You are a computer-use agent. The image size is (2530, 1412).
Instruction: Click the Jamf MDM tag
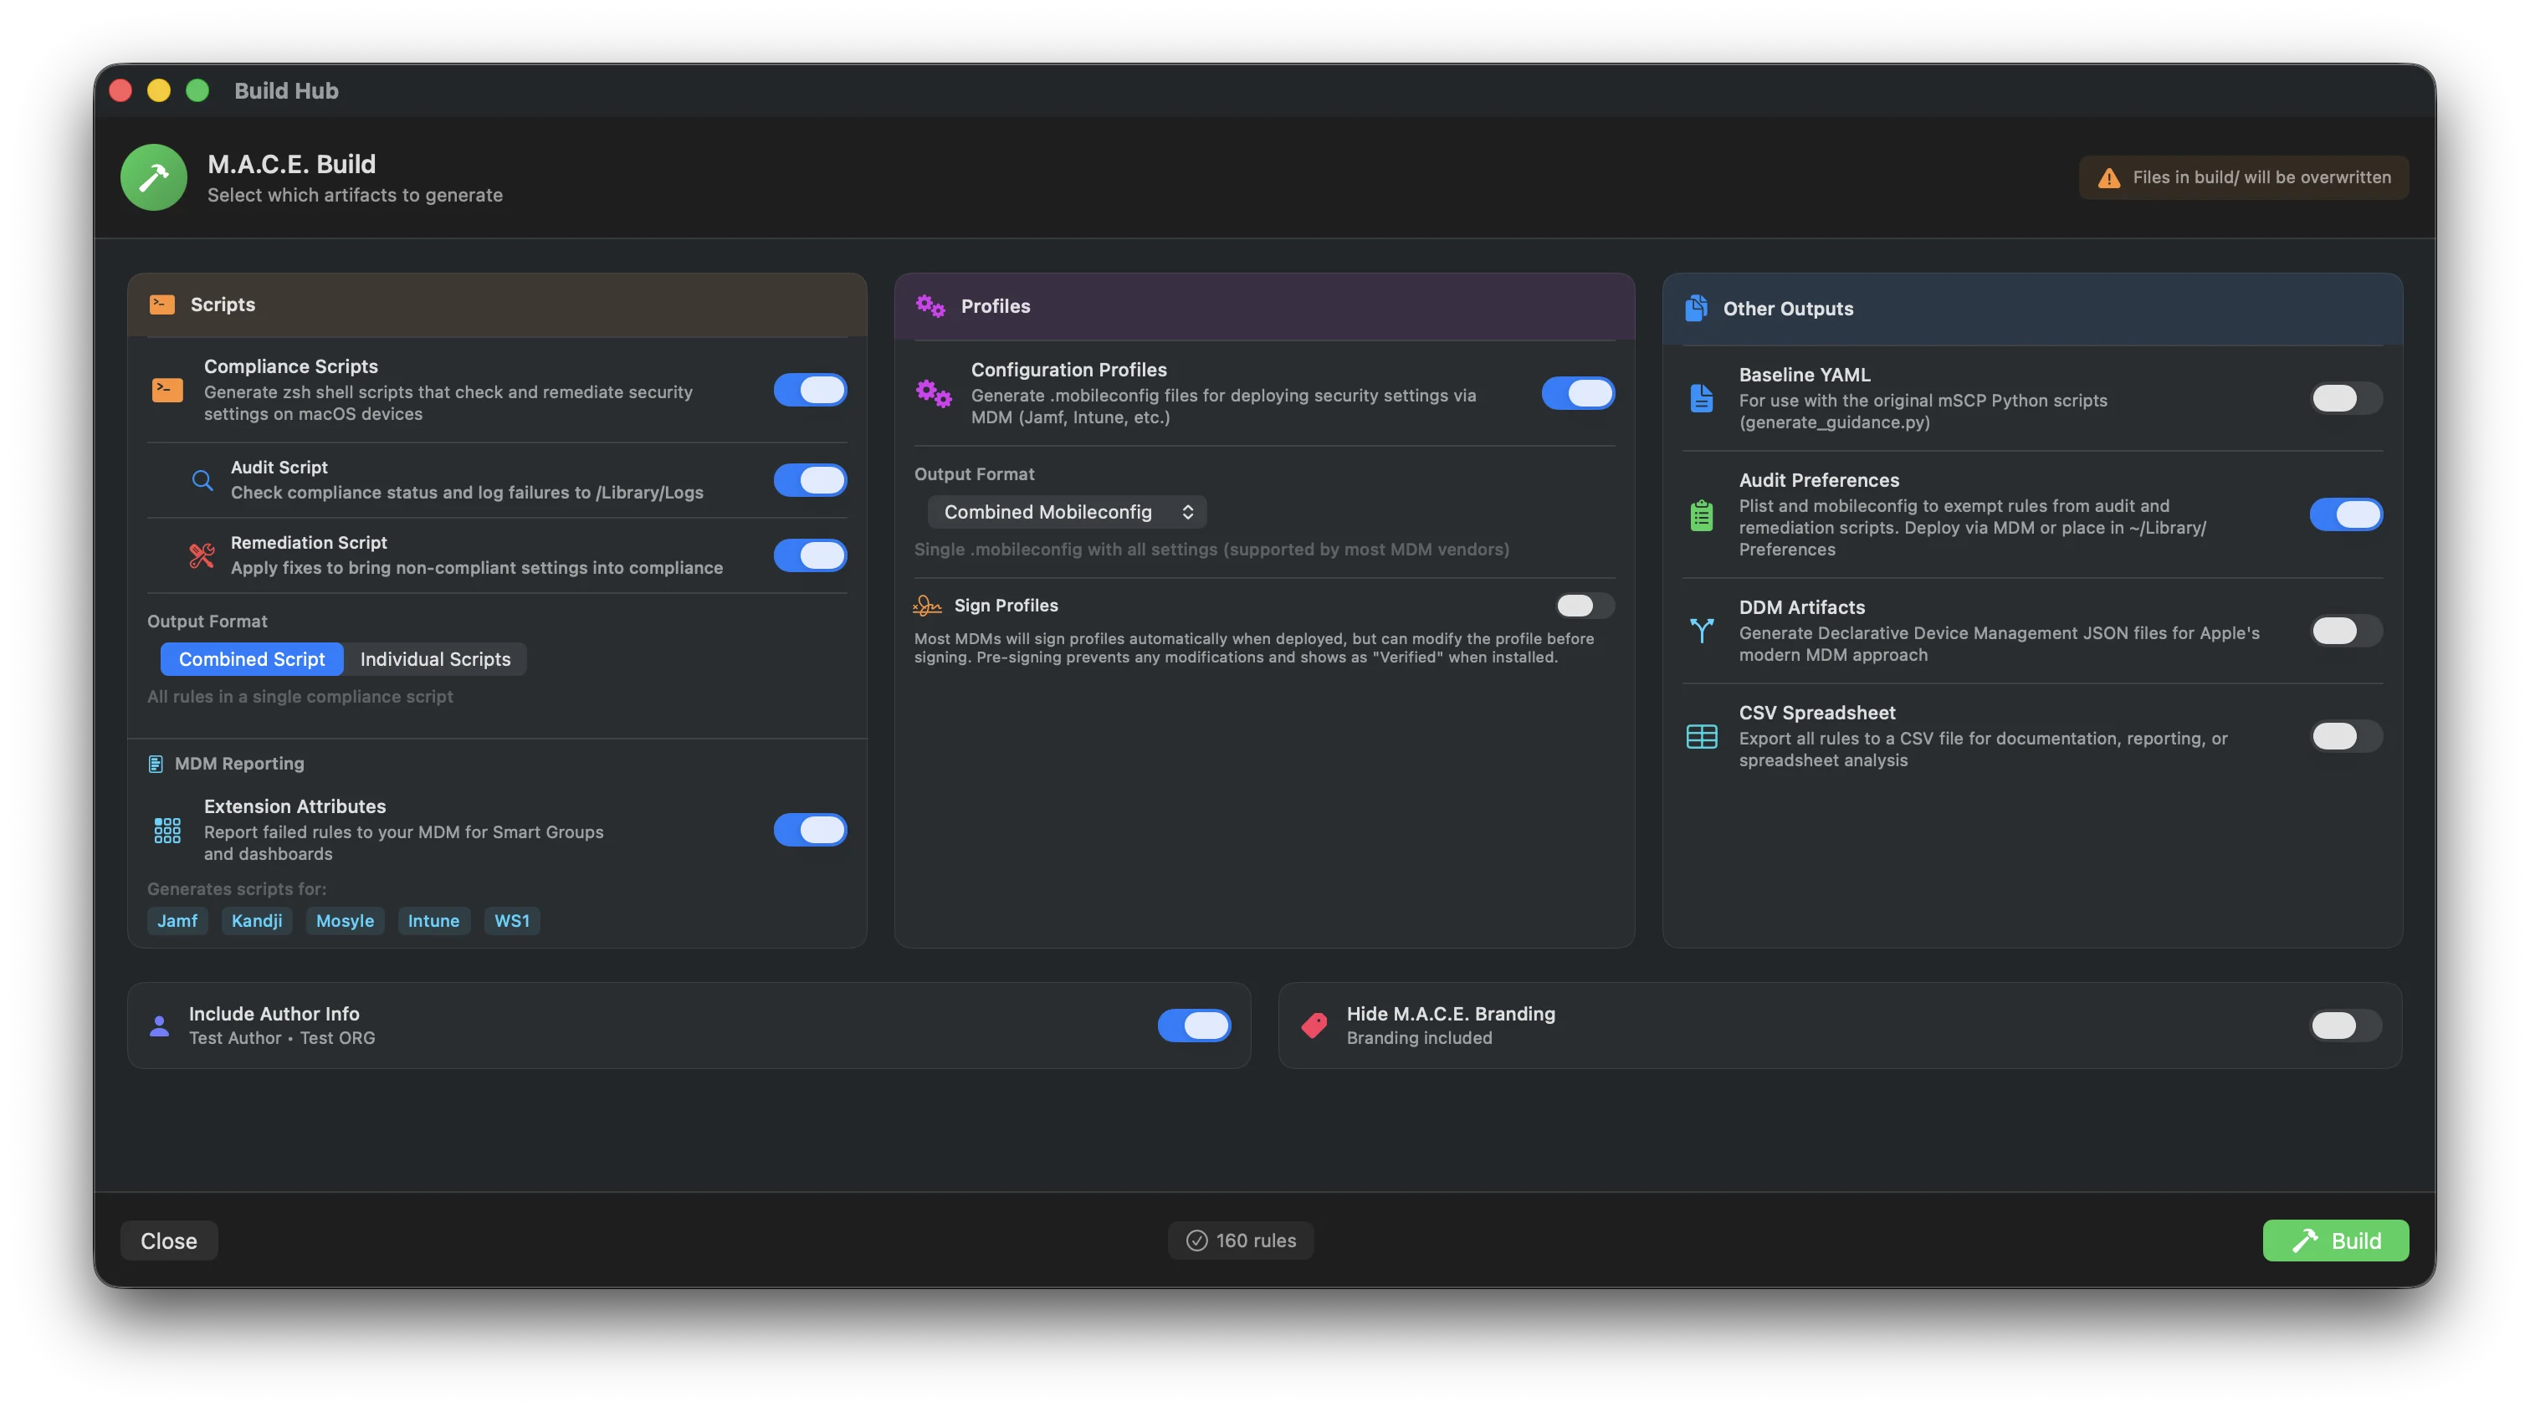click(177, 921)
